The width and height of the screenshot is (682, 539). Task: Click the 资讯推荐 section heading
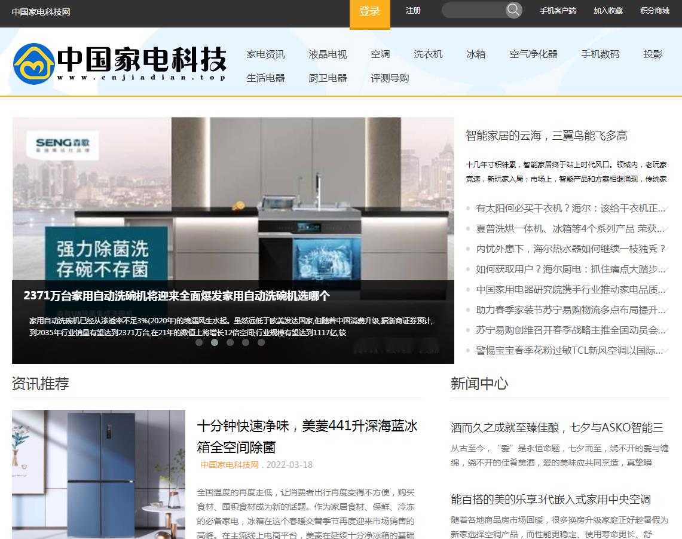pos(41,384)
